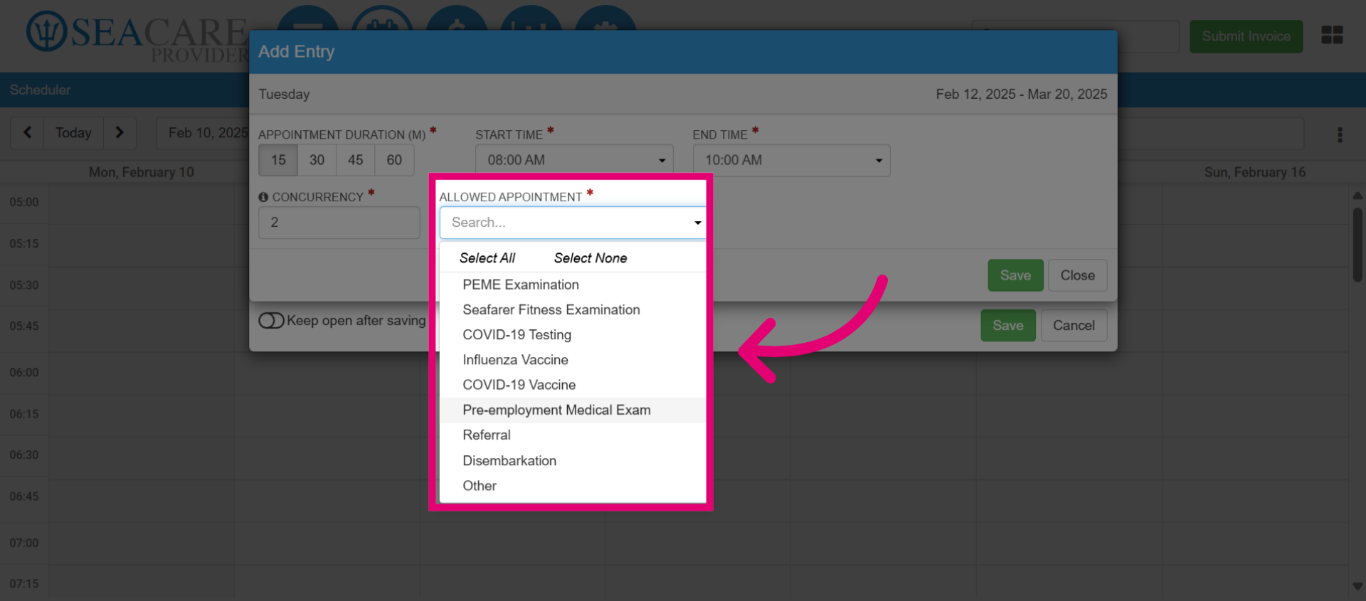Open the End Time dropdown

pyautogui.click(x=791, y=160)
